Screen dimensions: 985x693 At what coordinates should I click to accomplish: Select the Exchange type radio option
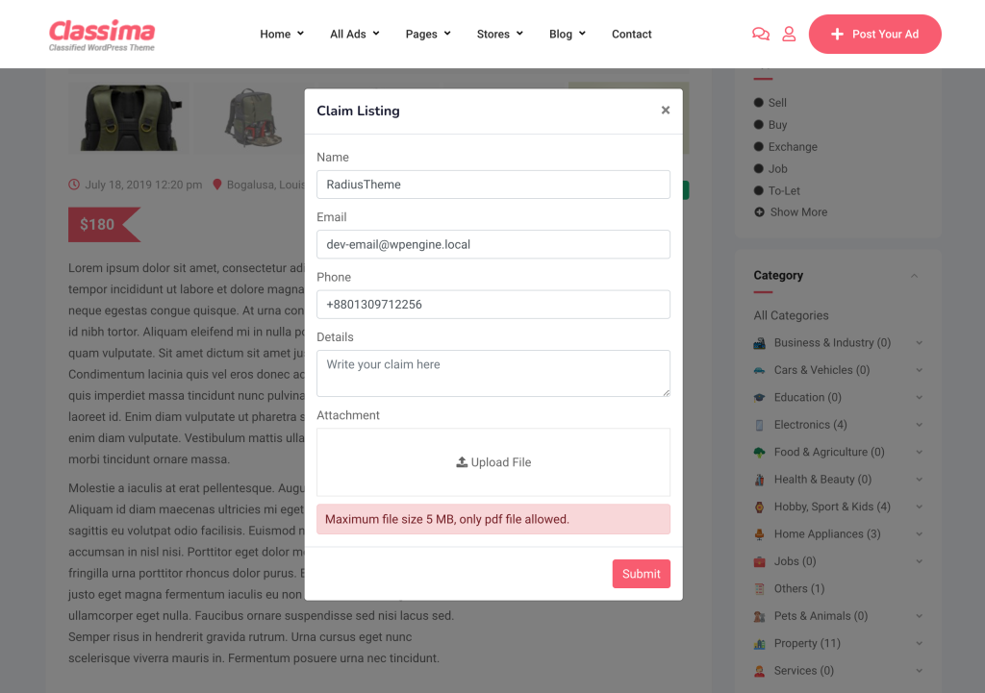coord(759,146)
